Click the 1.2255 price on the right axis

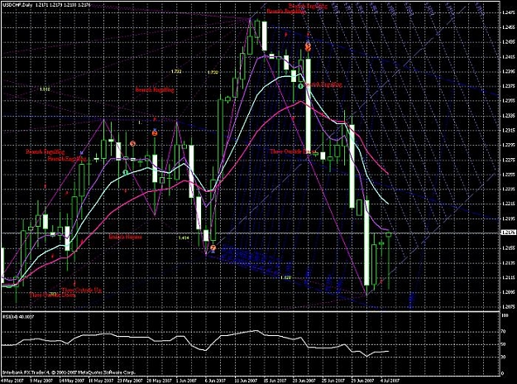pos(507,174)
